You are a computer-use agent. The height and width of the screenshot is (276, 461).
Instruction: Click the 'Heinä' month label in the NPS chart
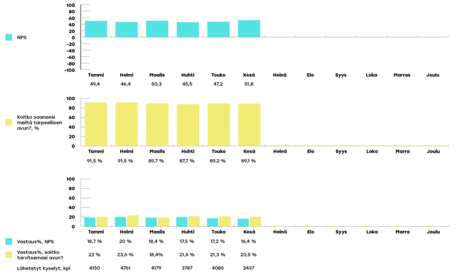tap(279, 75)
